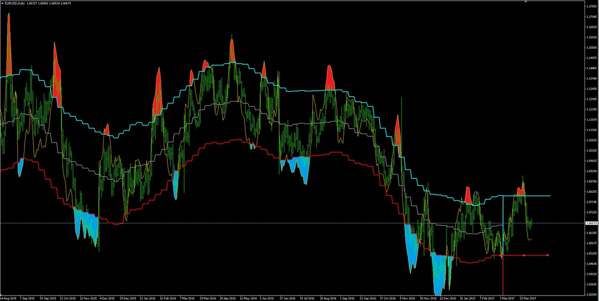Viewport: 599px width, 301px height.
Task: Click the 4 Dec 2015 date label
Action: coord(108,298)
